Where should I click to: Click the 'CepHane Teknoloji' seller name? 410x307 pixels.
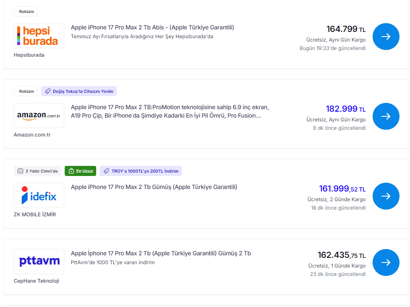point(37,281)
